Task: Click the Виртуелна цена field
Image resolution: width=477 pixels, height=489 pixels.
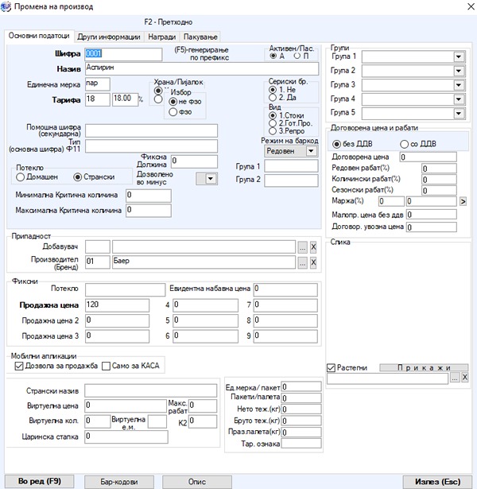Action: tap(126, 406)
